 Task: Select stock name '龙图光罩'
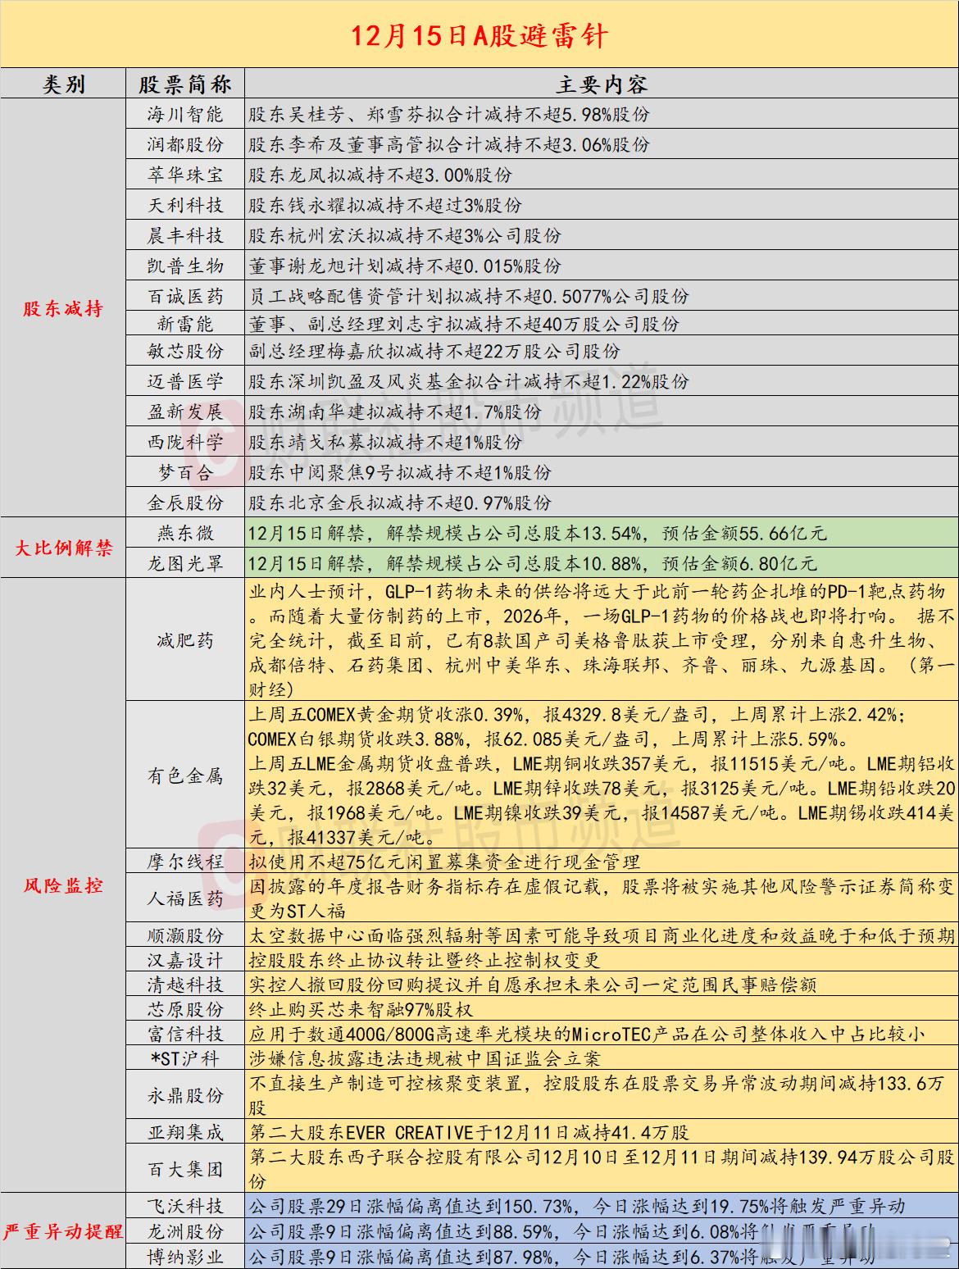pyautogui.click(x=185, y=563)
